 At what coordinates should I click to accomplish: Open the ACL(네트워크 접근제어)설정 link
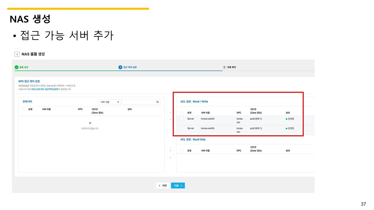pos(45,89)
